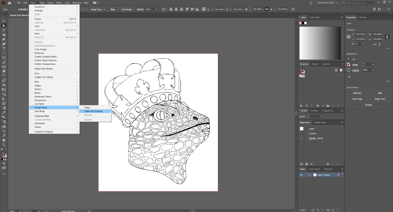The image size is (393, 212).
Task: Open the Stroke weight dropdown in Properties
Action: tap(373, 65)
